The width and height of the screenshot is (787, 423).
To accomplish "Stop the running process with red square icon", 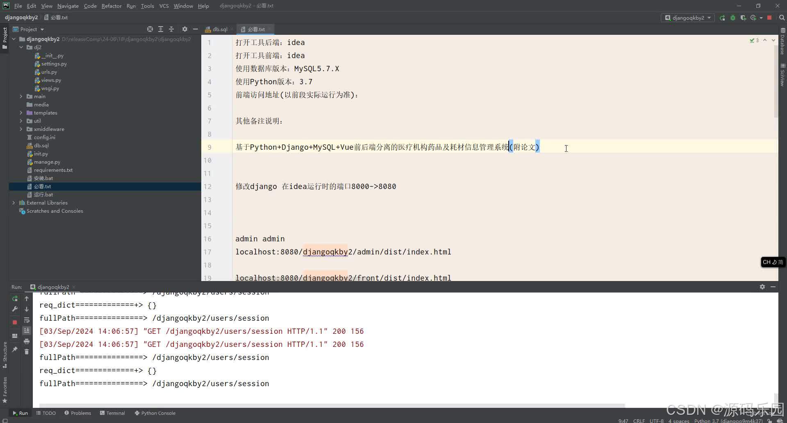I will tap(770, 18).
